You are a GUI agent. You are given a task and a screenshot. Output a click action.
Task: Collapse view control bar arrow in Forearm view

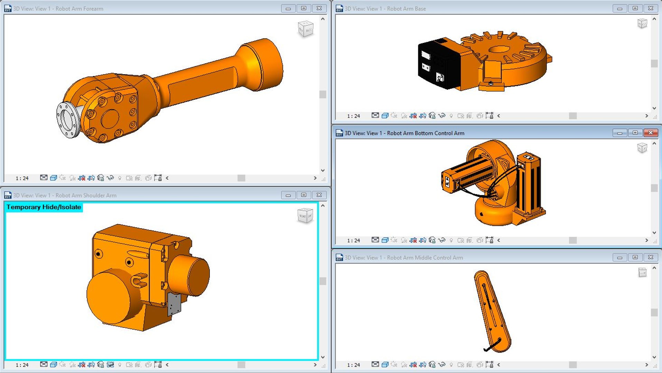click(167, 178)
